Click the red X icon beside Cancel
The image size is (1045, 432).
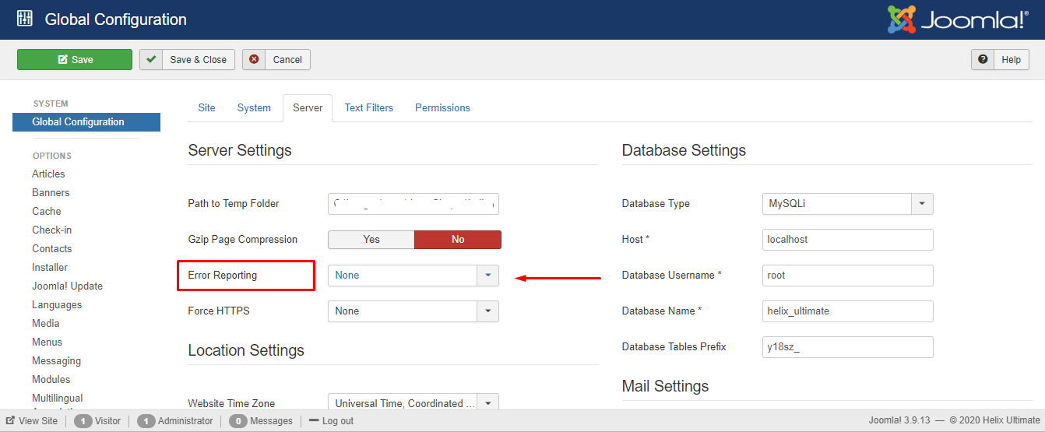(254, 59)
